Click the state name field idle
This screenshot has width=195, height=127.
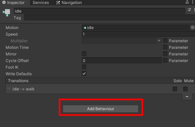click(x=100, y=11)
